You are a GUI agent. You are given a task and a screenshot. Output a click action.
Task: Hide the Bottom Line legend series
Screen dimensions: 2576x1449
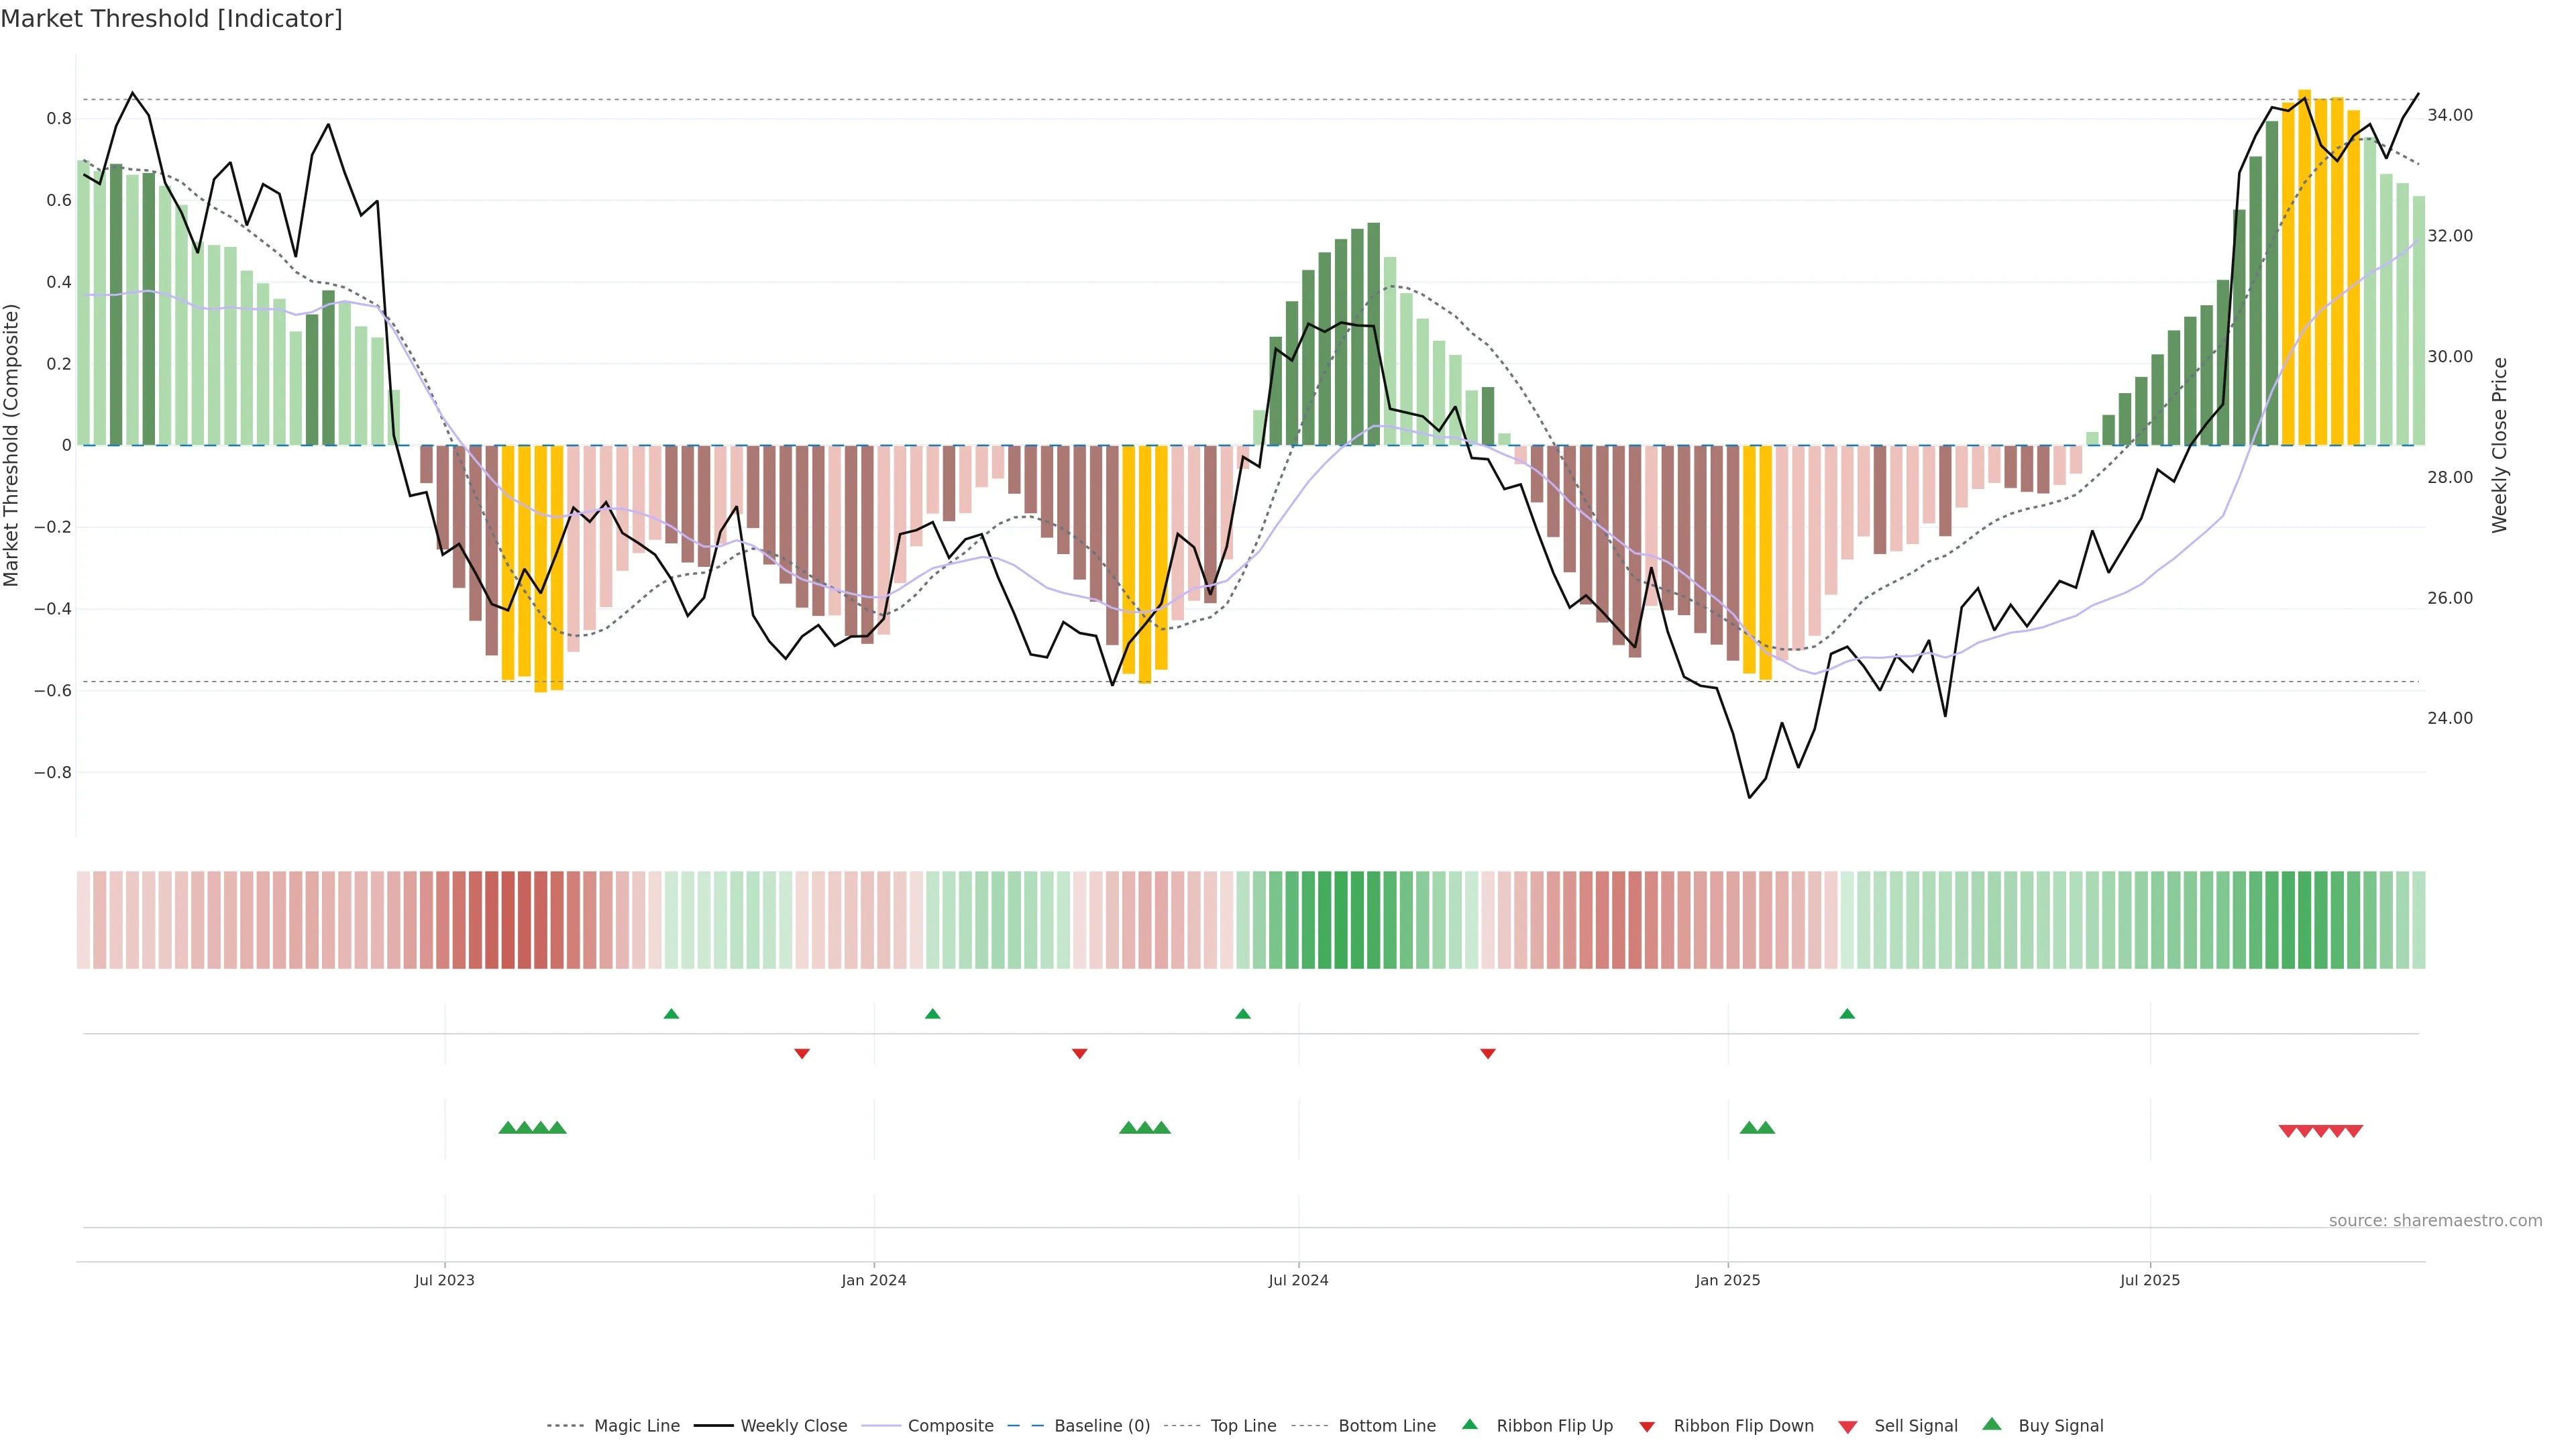pos(1386,1426)
